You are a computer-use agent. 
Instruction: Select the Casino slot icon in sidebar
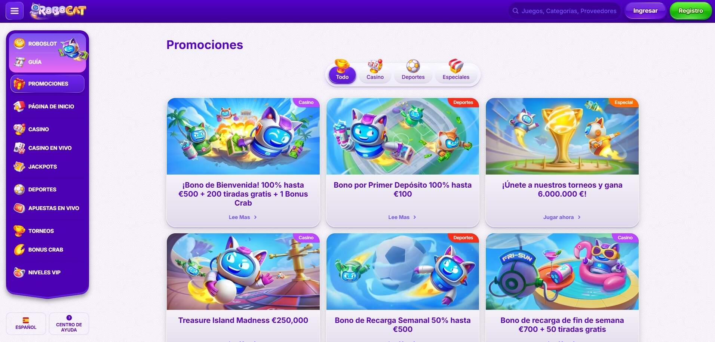(19, 129)
